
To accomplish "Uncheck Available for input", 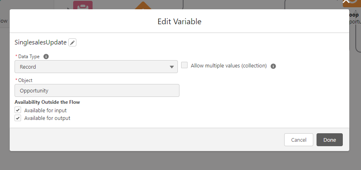I will tap(18, 110).
